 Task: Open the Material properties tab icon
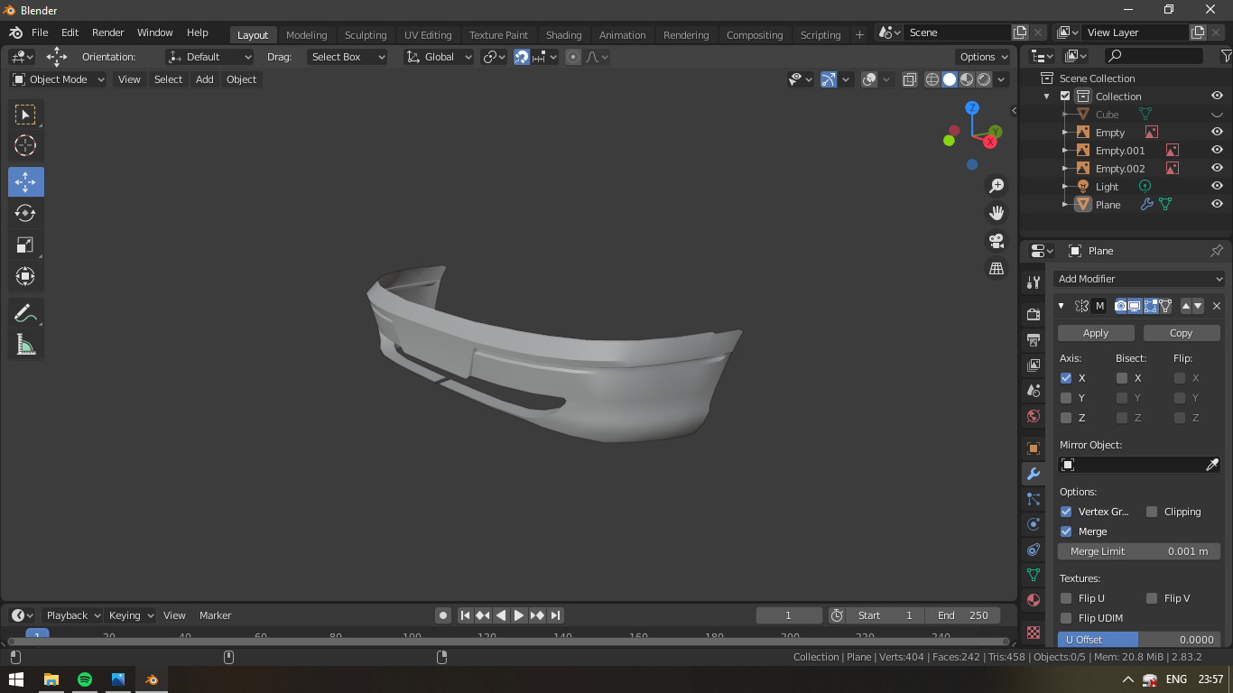1034,600
